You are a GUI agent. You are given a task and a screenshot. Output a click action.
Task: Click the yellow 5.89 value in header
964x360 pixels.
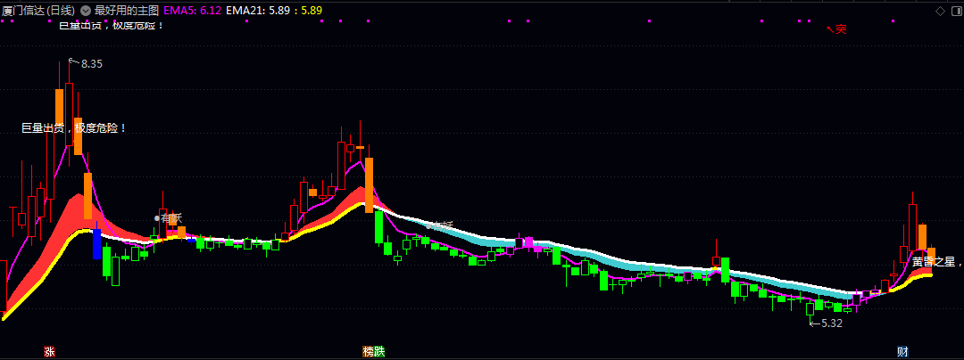pyautogui.click(x=312, y=11)
